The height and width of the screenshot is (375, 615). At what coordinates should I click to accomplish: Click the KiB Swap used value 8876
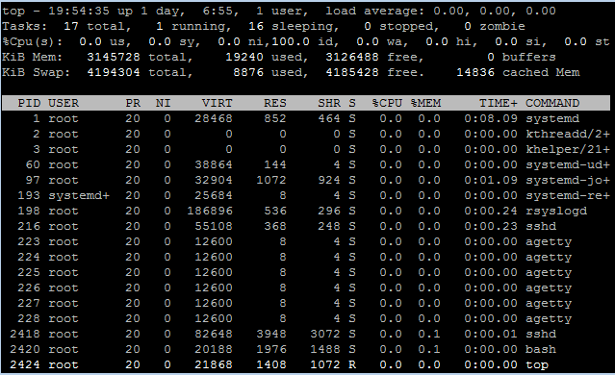[248, 72]
